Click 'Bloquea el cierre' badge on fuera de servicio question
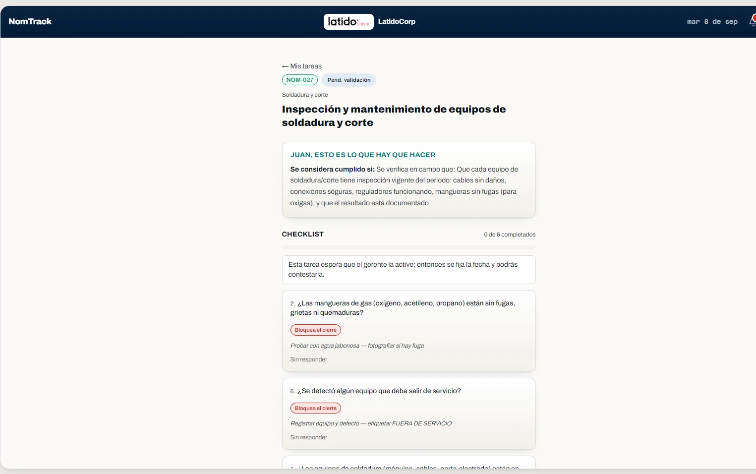 click(315, 408)
